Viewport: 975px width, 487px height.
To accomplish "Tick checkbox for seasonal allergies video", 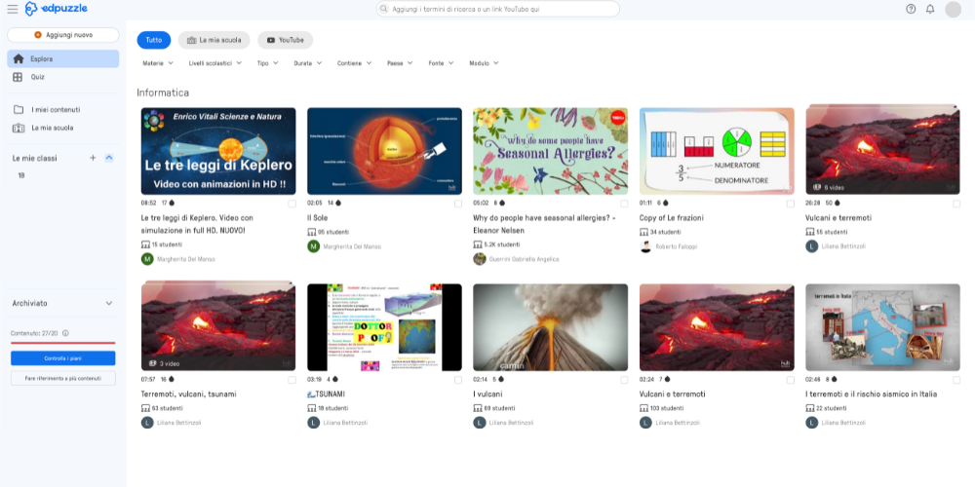I will (624, 204).
